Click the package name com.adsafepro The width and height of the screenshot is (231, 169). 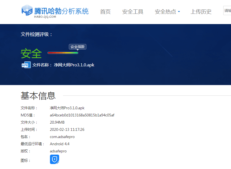[x=62, y=137]
